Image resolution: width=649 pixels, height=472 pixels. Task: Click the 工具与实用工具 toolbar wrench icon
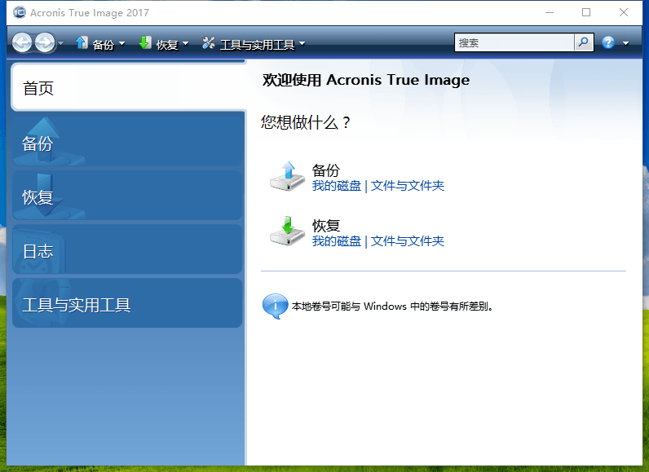pos(209,42)
